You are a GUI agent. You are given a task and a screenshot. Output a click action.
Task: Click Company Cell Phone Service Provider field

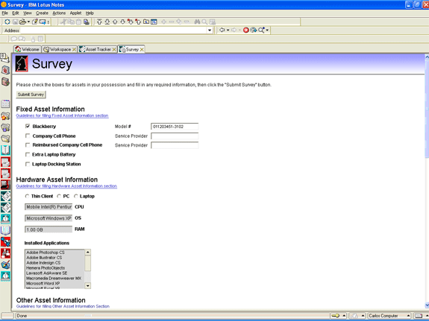pos(175,136)
